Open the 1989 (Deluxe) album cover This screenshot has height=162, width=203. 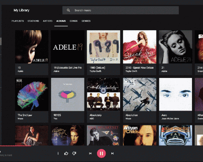104,47
